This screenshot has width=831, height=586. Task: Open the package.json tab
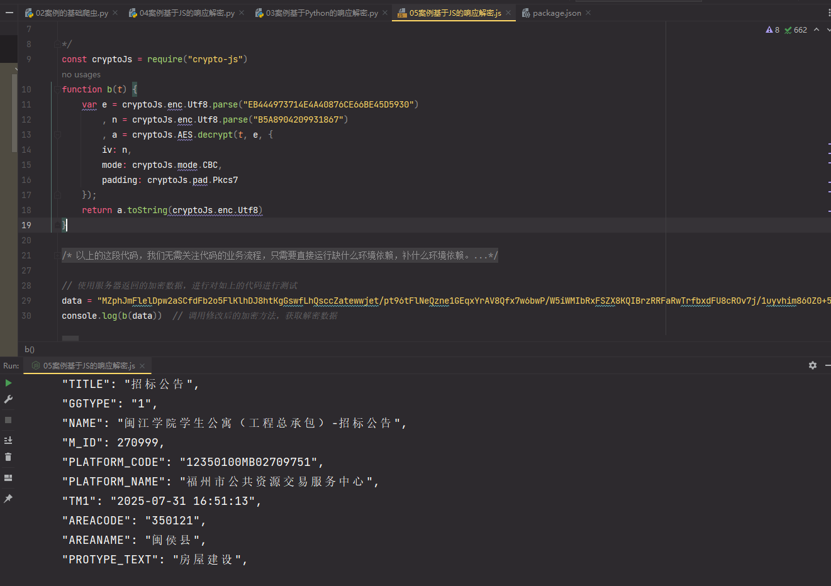(557, 13)
